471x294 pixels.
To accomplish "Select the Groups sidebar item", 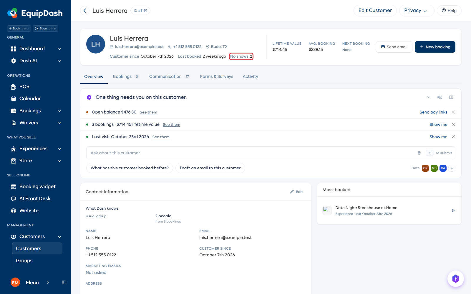I will (37, 260).
